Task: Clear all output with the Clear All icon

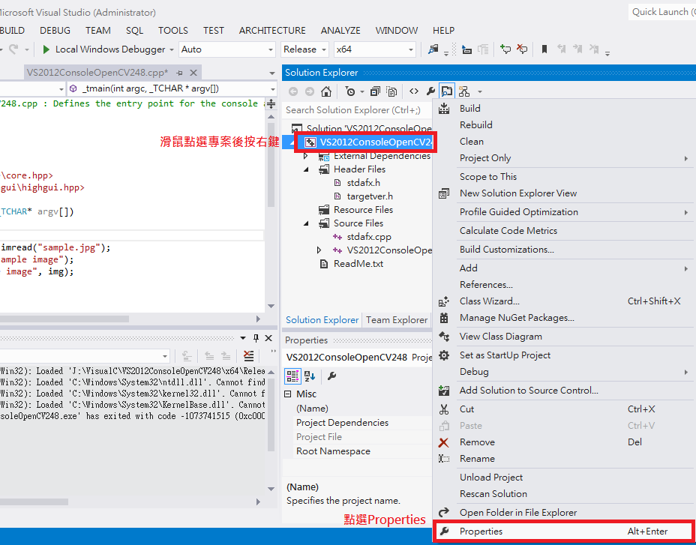Action: pos(249,355)
